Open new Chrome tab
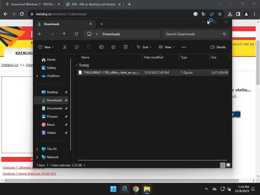The height and width of the screenshot is (195, 260). pyautogui.click(x=129, y=4)
